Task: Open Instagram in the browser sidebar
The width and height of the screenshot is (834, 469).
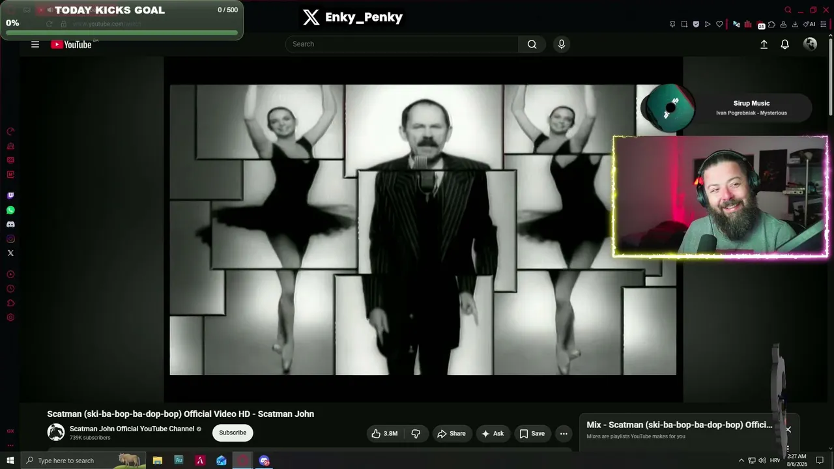Action: point(10,238)
